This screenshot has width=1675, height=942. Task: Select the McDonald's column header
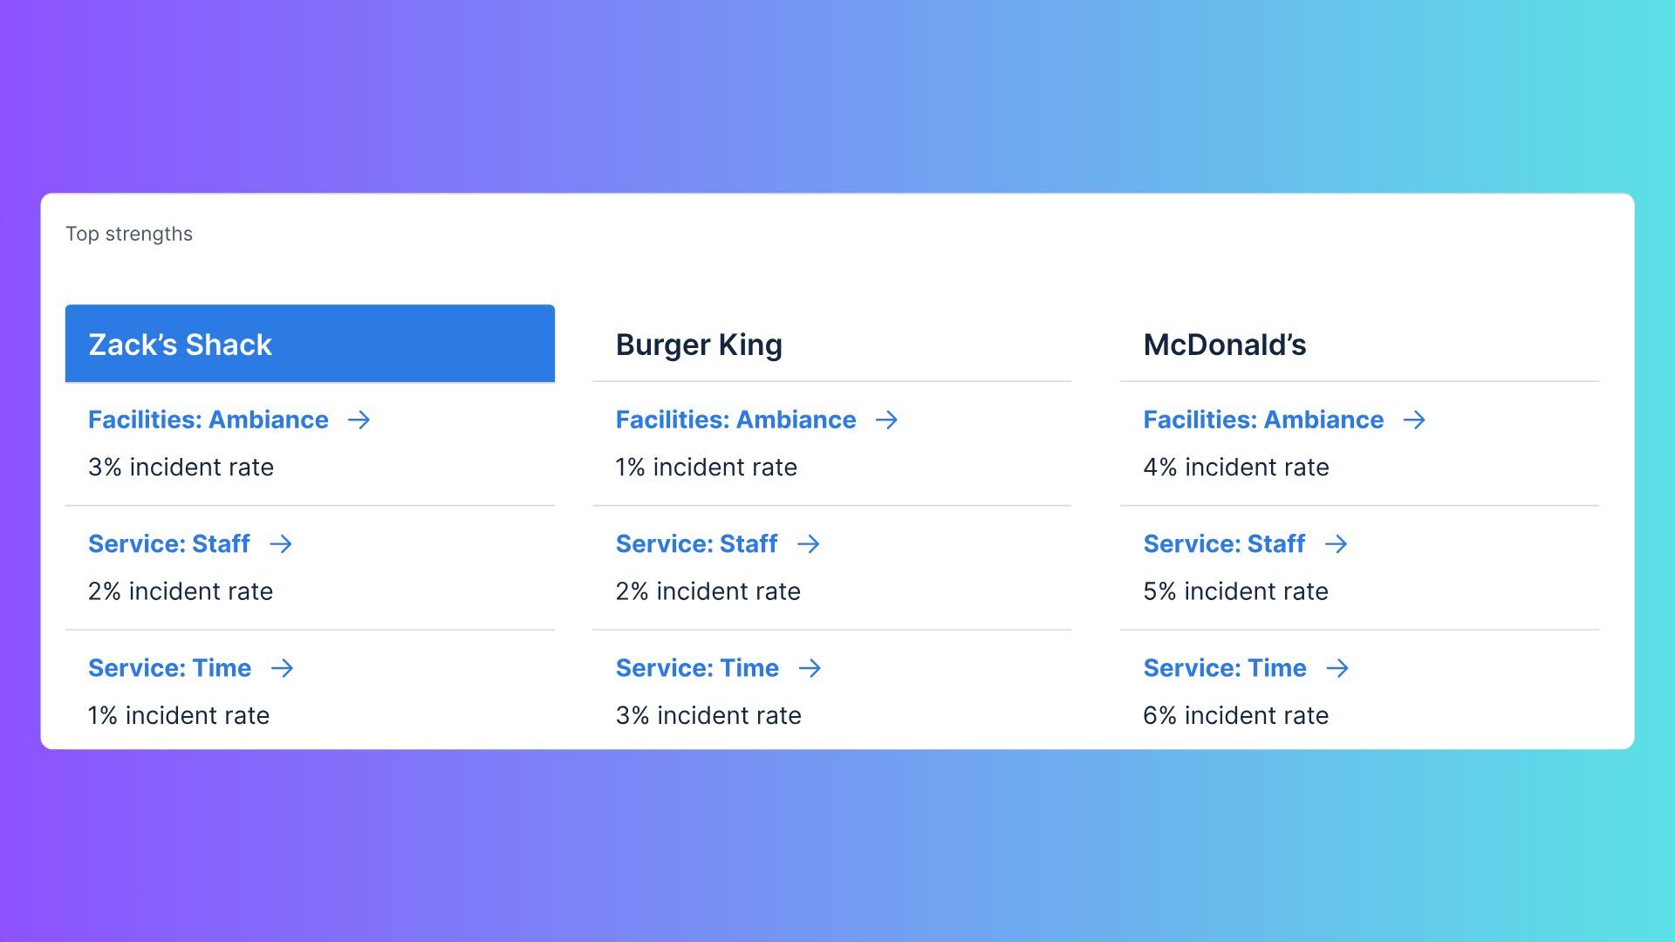pos(1225,345)
